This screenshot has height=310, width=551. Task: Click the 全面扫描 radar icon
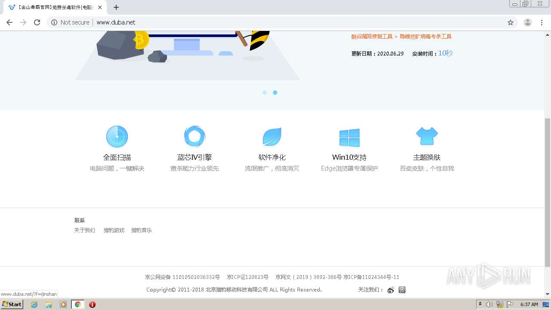click(117, 137)
